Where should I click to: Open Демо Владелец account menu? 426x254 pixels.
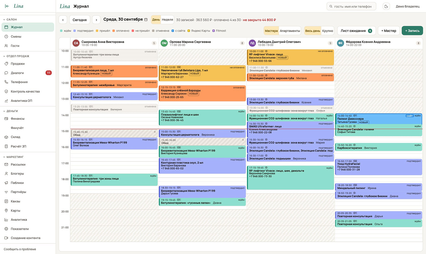tap(408, 6)
